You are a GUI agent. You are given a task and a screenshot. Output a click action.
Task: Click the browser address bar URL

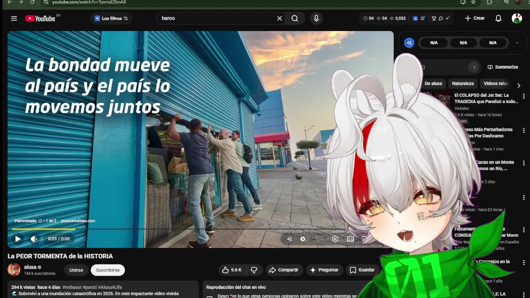[89, 2]
